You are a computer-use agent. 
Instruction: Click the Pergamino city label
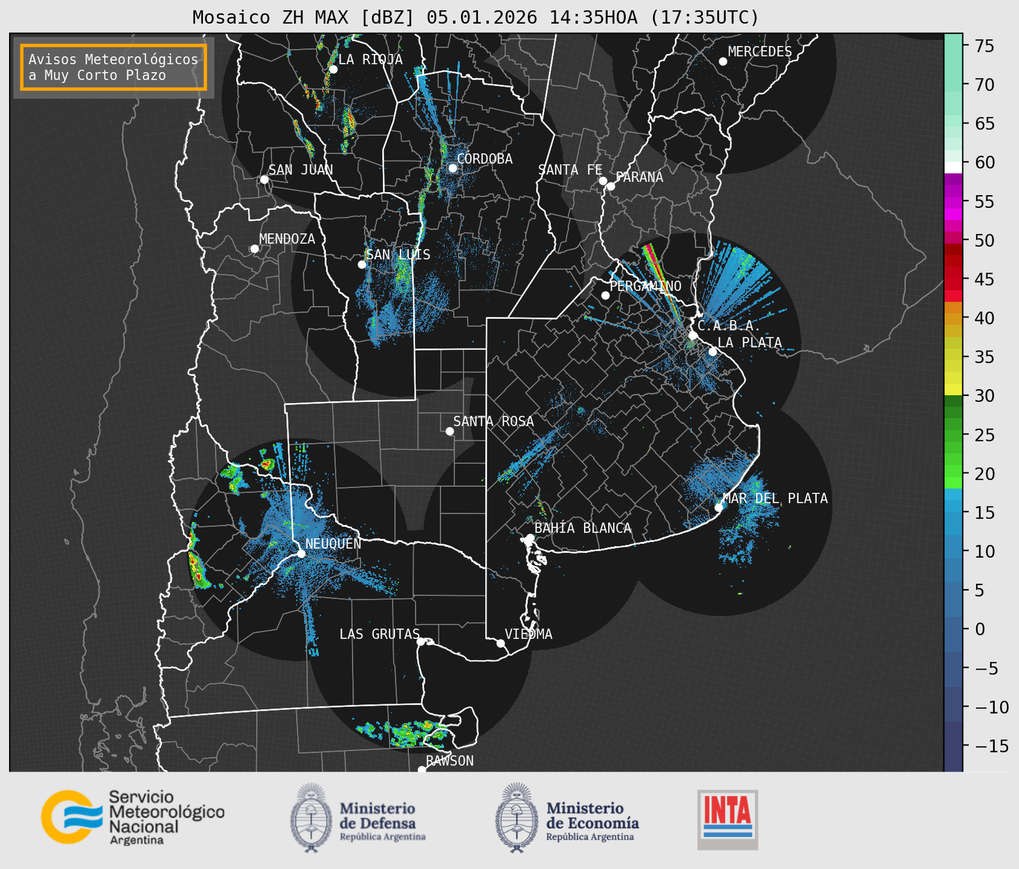coord(645,286)
